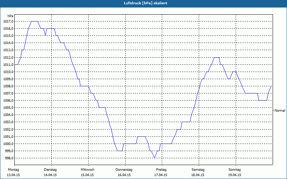This screenshot has height=179, width=287.
Task: Select the 1016,0 axis value
Action: (x=8, y=29)
